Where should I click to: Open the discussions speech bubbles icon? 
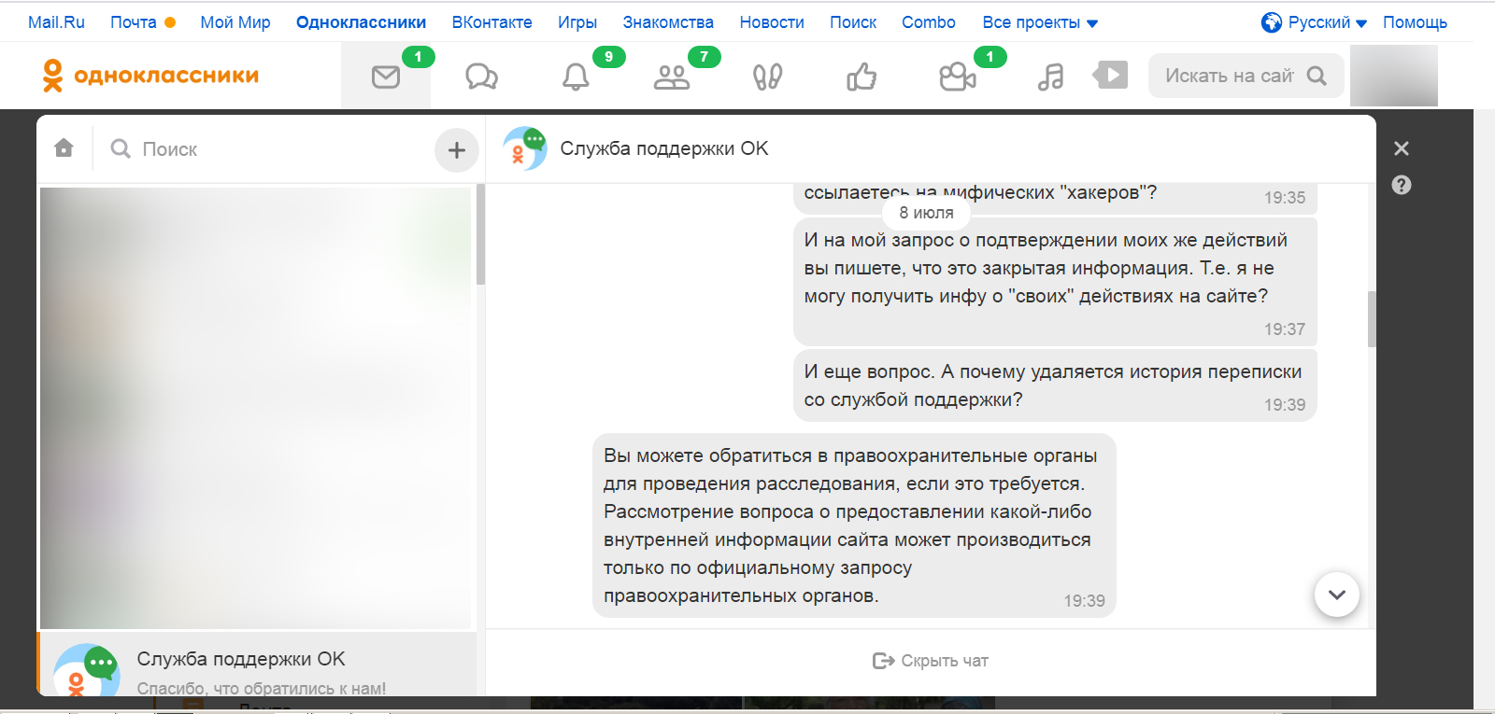click(x=481, y=77)
